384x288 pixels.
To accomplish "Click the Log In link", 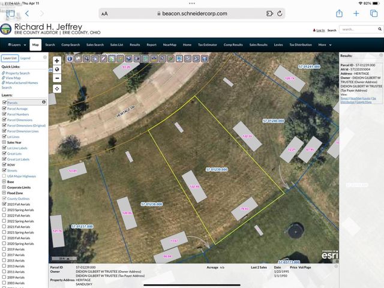I will 320,30.
